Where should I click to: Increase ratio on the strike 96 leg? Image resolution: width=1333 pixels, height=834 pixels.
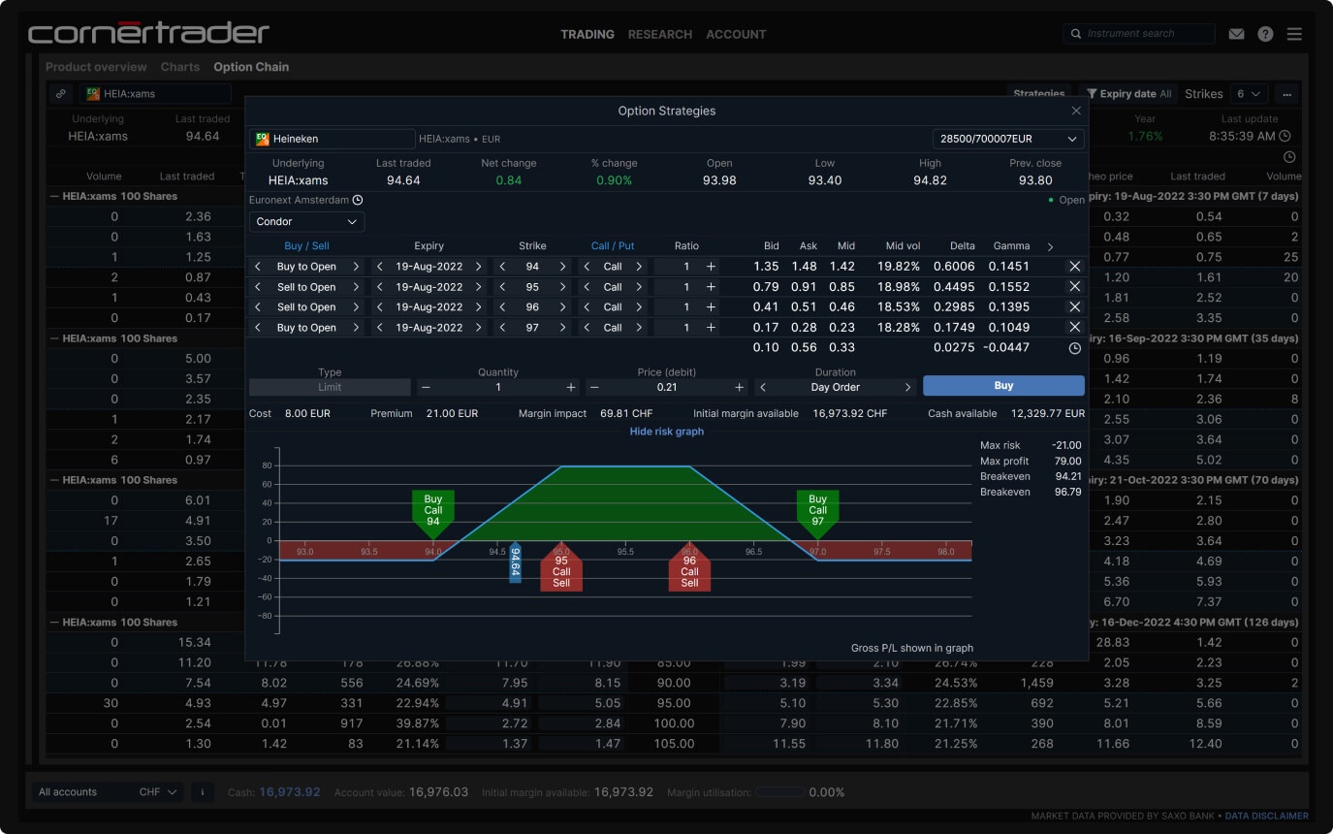coord(711,306)
